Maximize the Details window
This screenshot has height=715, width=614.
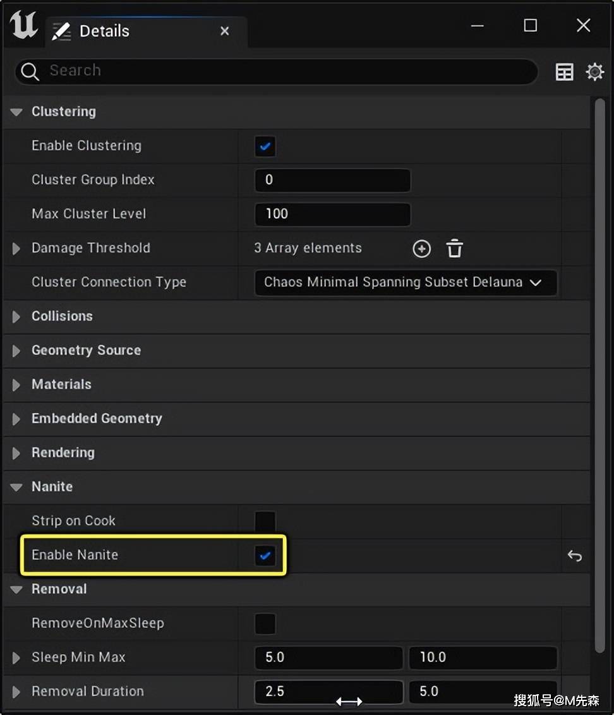pyautogui.click(x=530, y=25)
